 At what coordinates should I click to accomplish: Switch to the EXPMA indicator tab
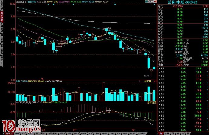pos(142,133)
